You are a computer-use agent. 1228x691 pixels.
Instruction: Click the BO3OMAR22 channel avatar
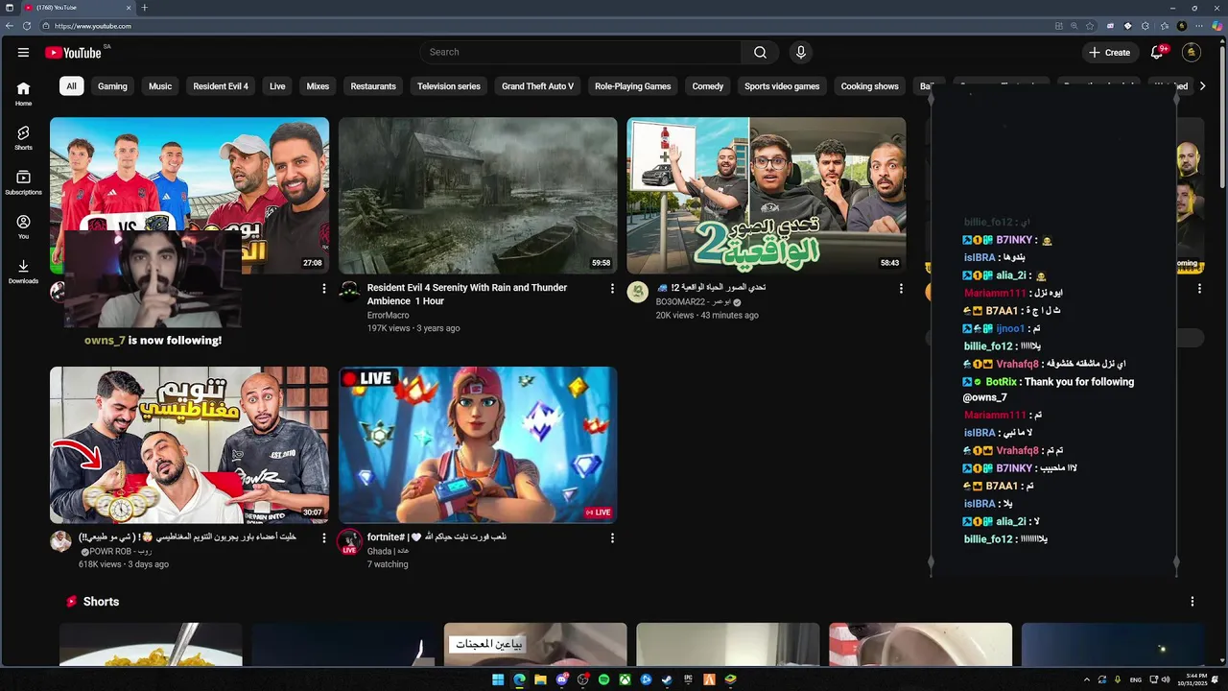pos(637,292)
